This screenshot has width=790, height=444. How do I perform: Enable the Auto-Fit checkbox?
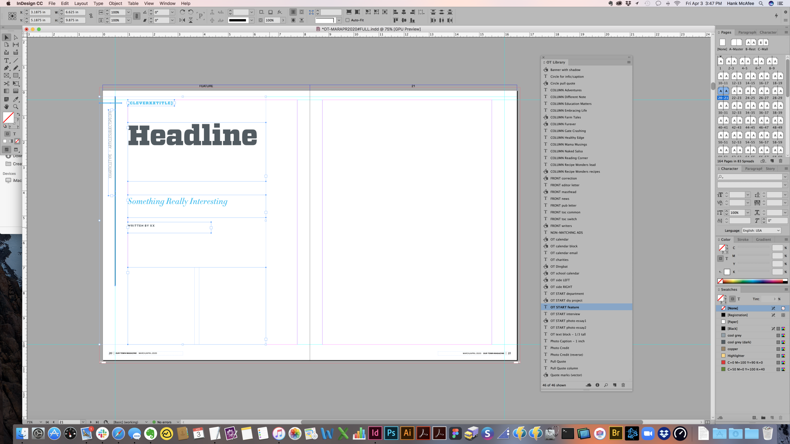point(348,20)
